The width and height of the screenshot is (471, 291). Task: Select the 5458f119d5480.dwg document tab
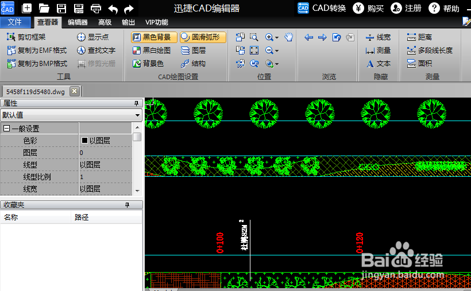(36, 92)
